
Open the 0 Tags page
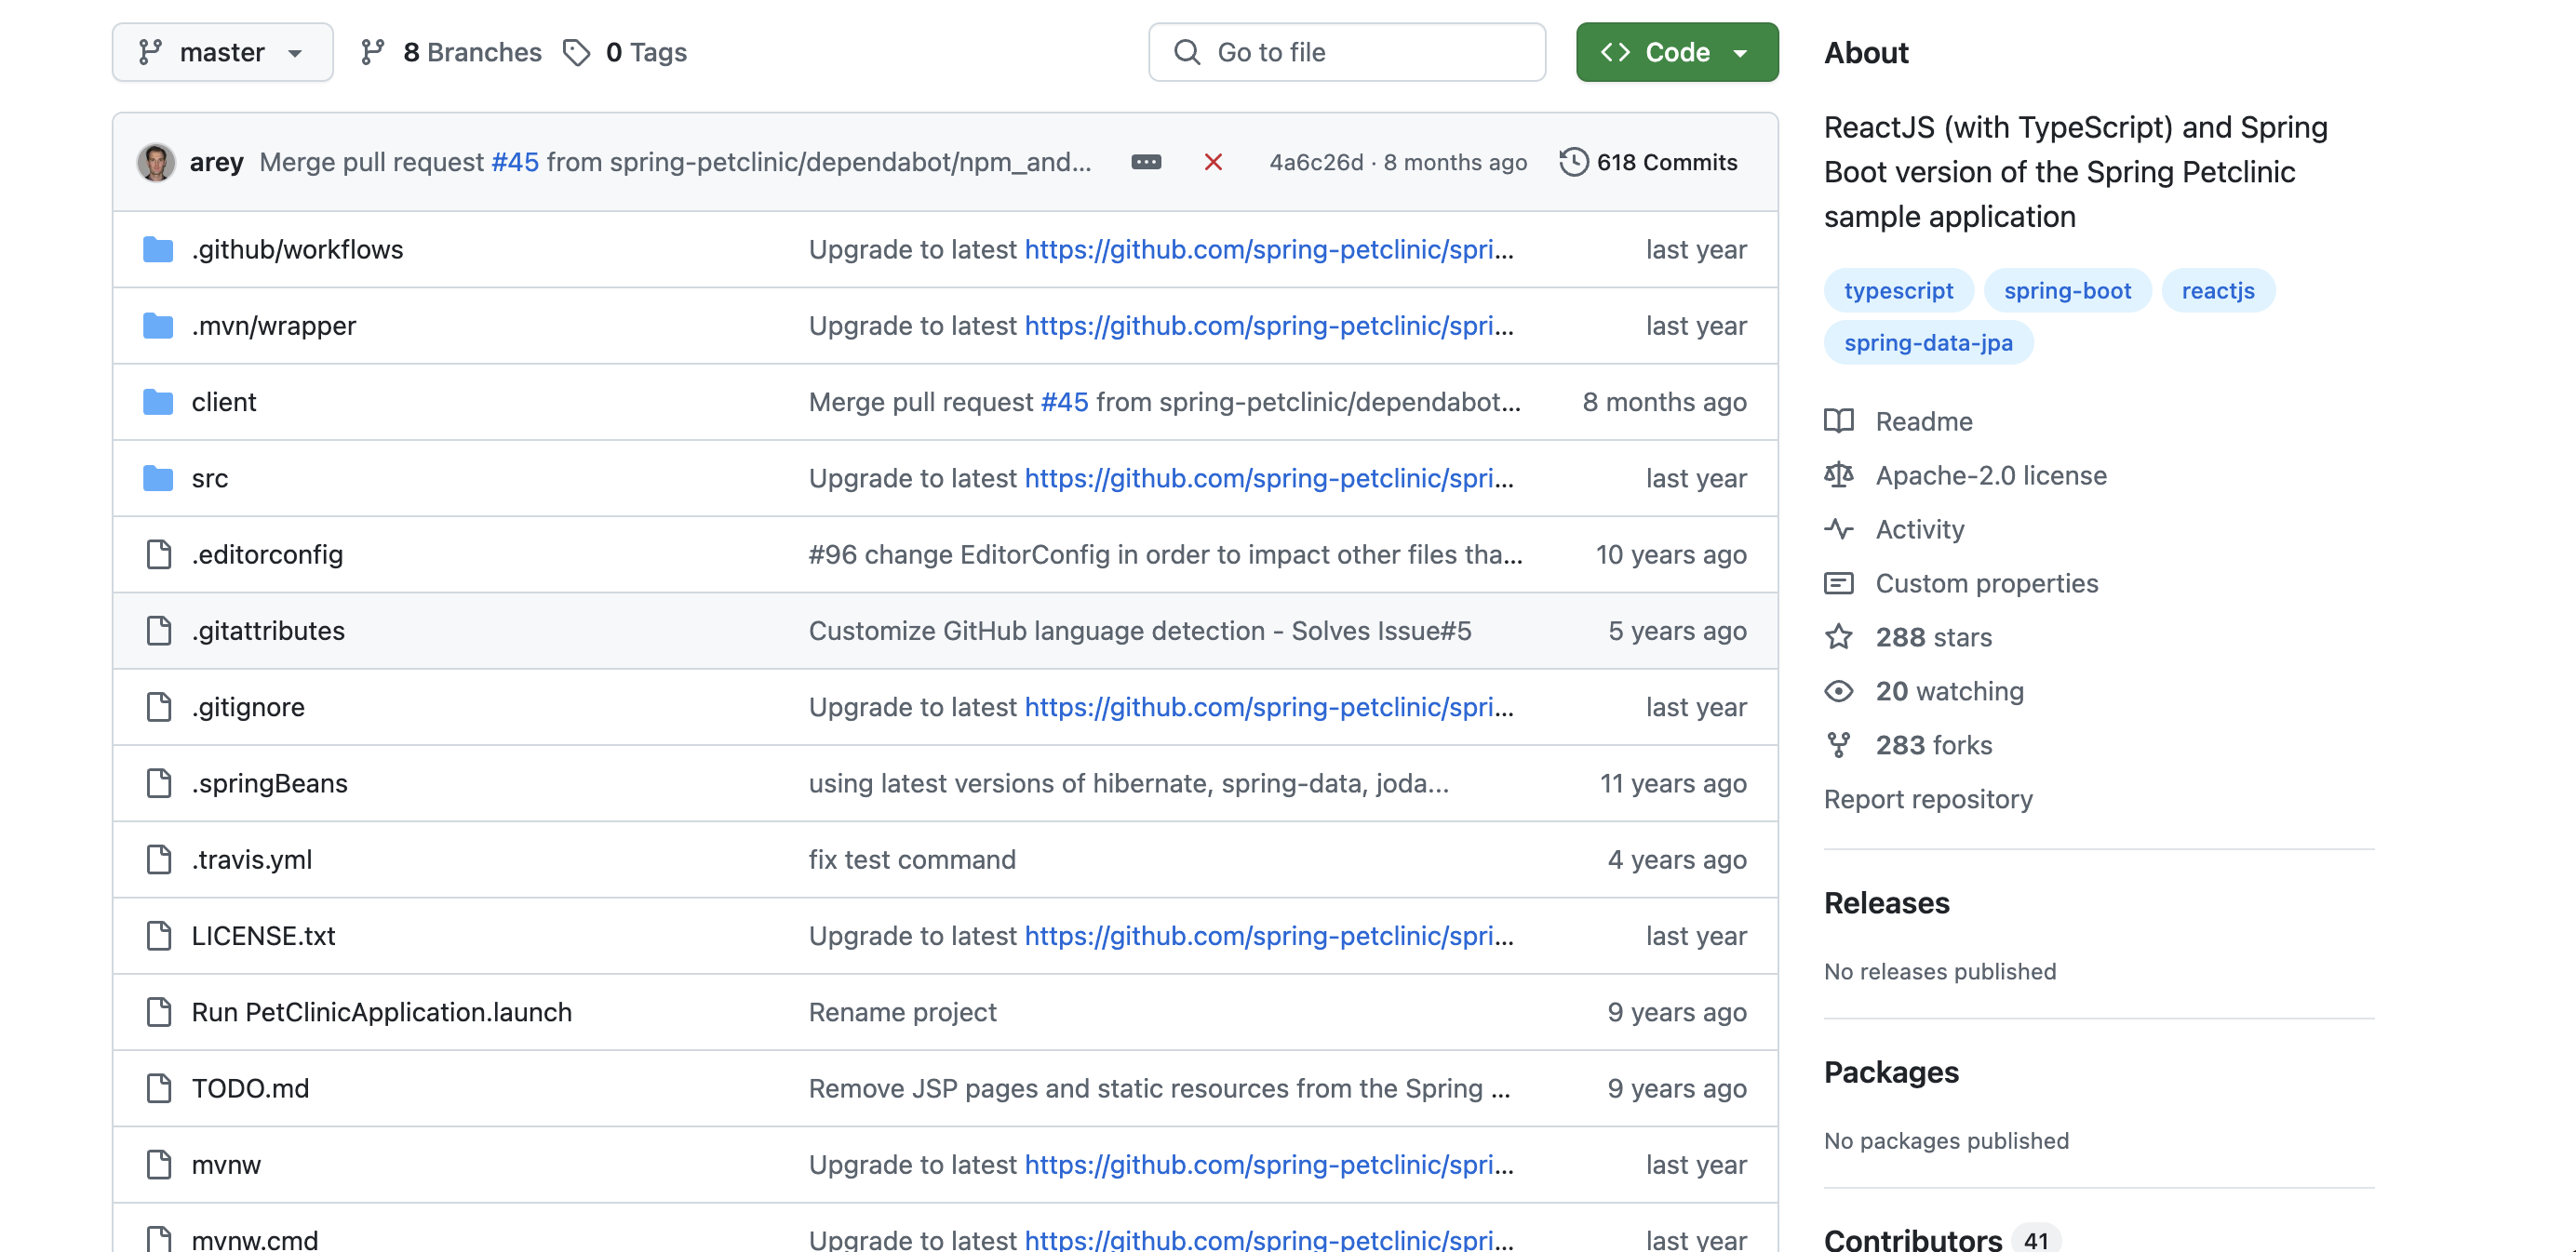pos(625,52)
